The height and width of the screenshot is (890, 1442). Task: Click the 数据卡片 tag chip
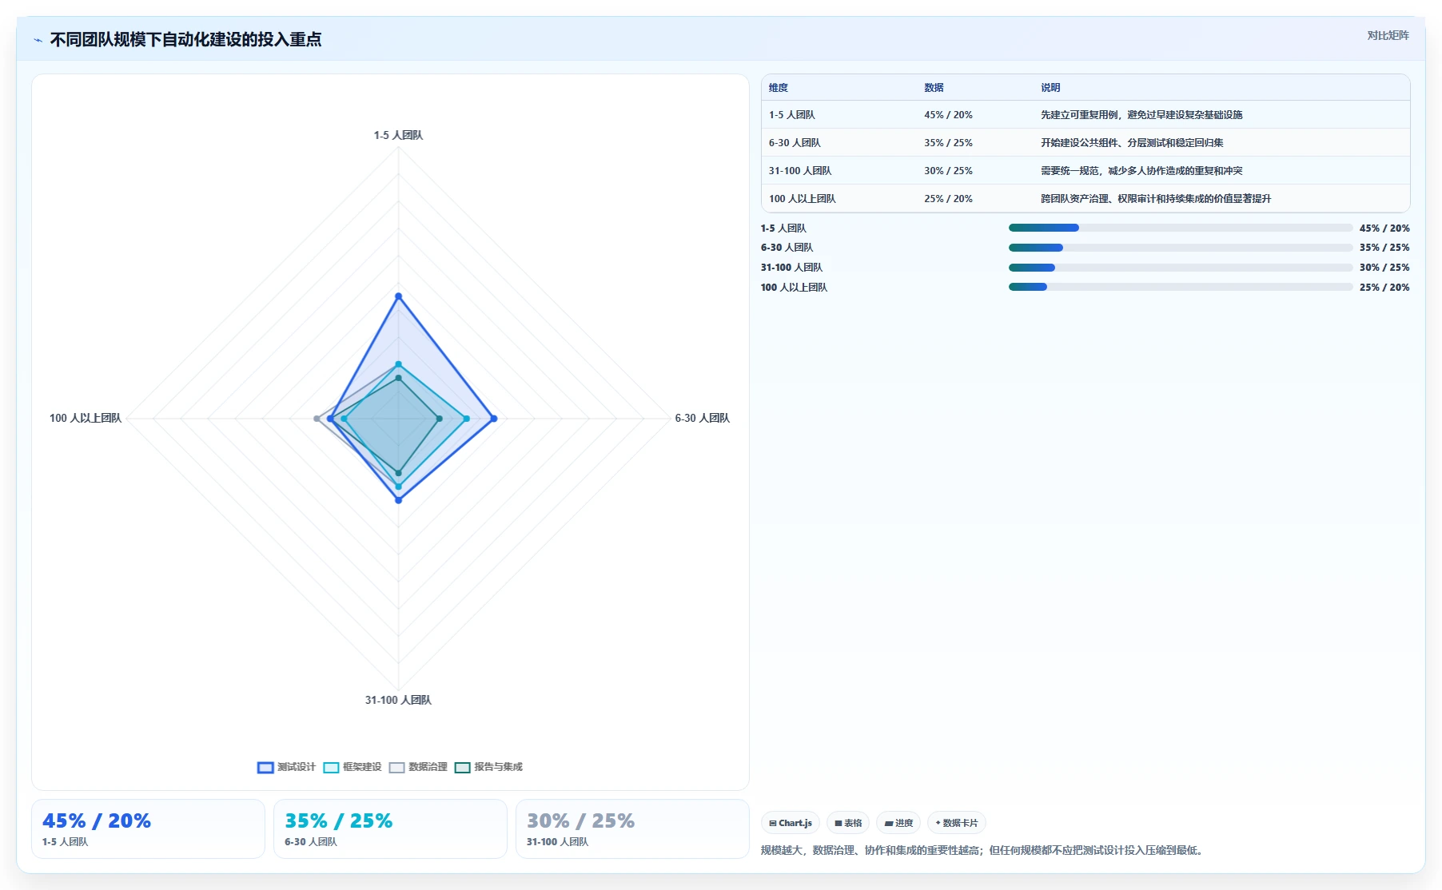pos(957,823)
